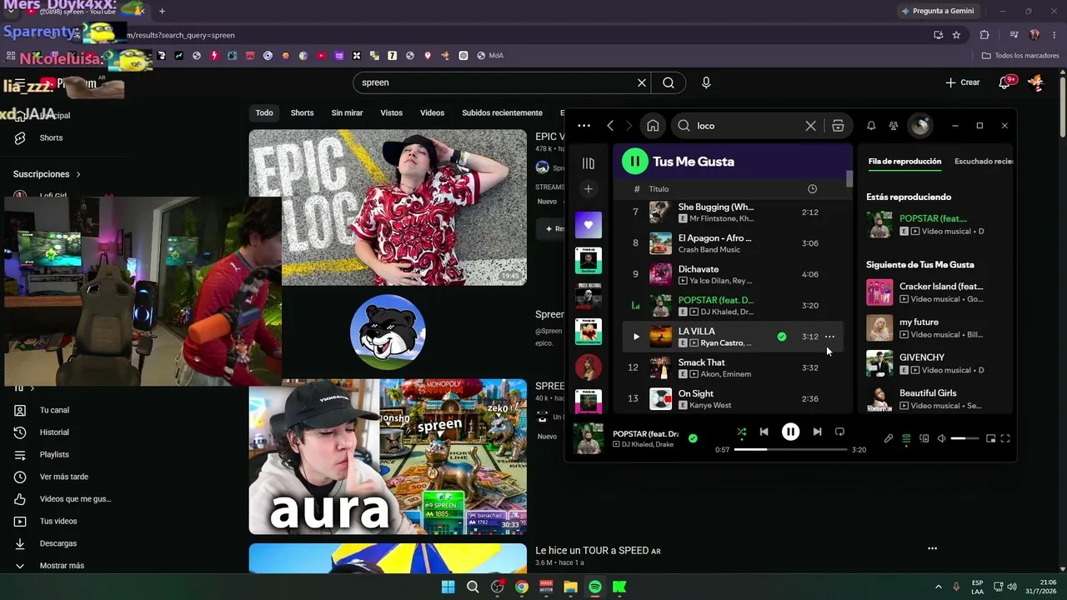Select the Subidos recientemente filter chip
Screen dimensions: 1067x600
502,112
